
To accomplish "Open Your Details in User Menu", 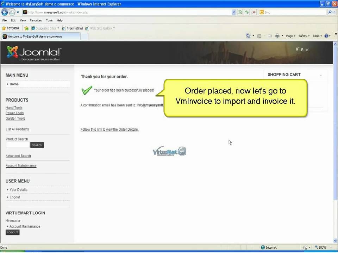I will tap(19, 190).
